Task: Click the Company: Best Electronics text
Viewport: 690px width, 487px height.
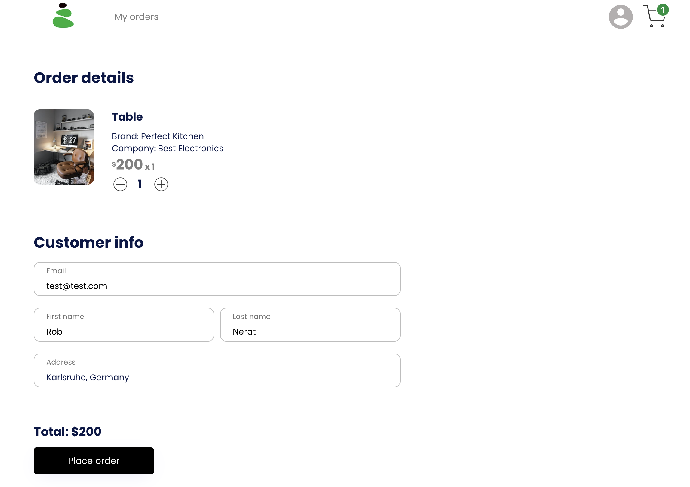Action: 168,148
